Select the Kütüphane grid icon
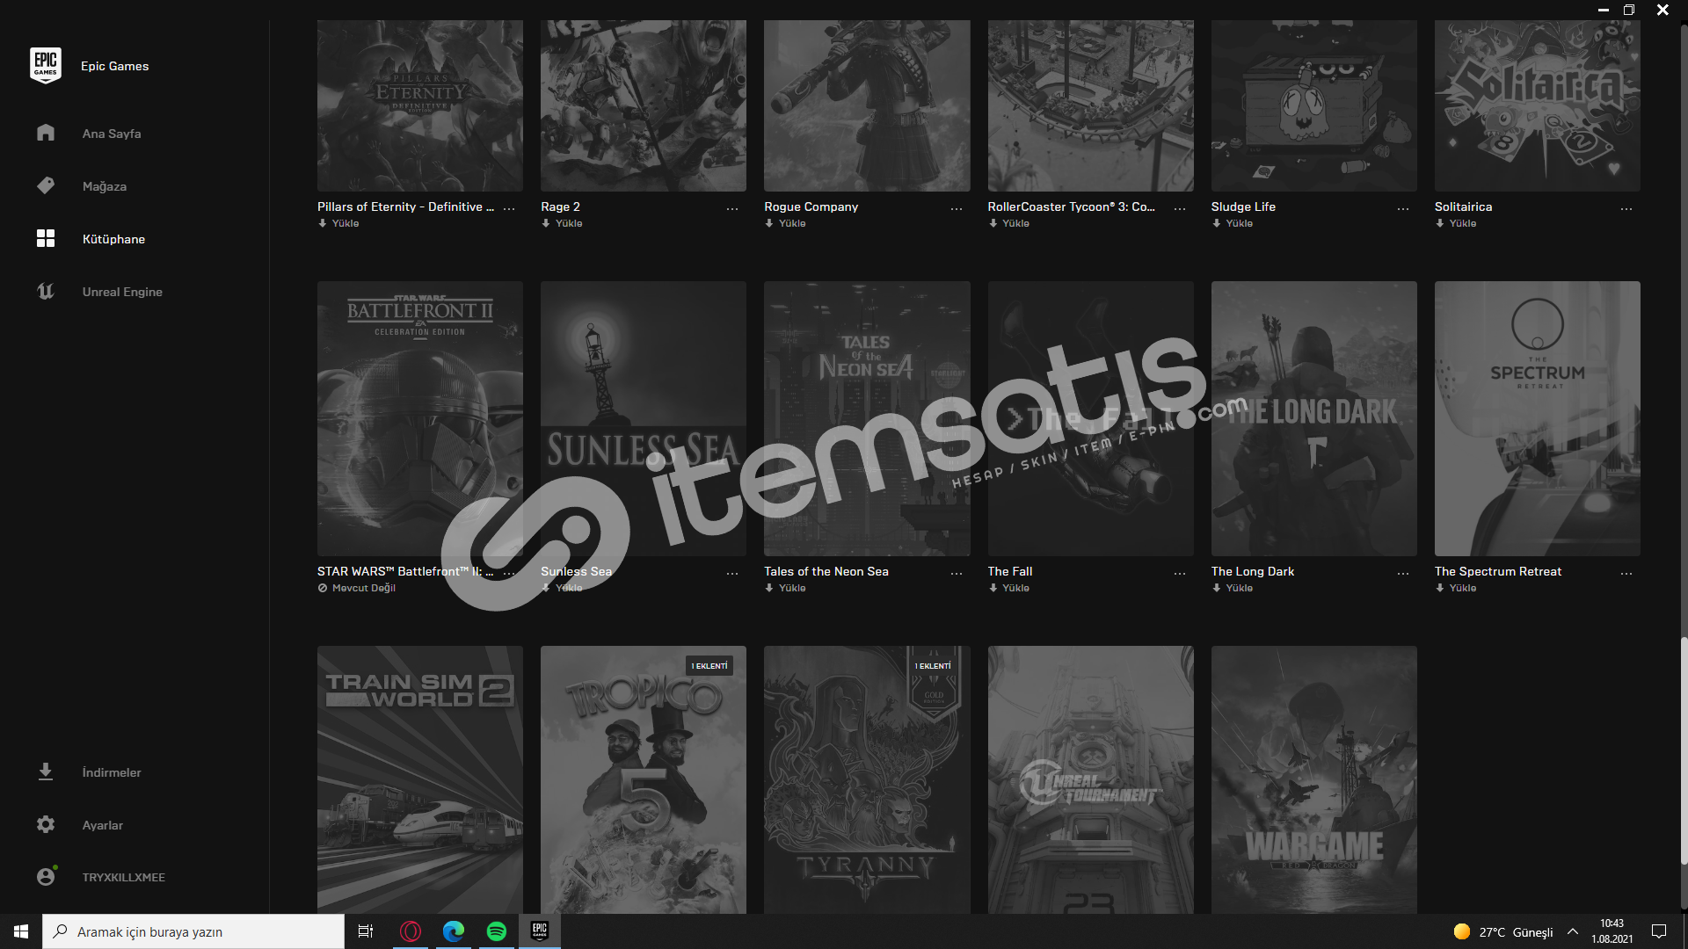The image size is (1688, 949). [x=46, y=238]
